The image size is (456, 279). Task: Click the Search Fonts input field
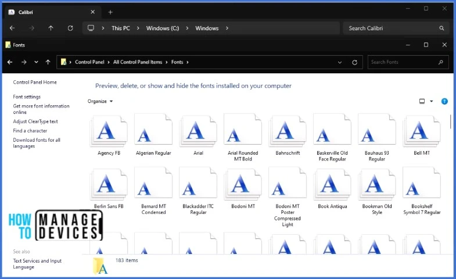pos(408,62)
